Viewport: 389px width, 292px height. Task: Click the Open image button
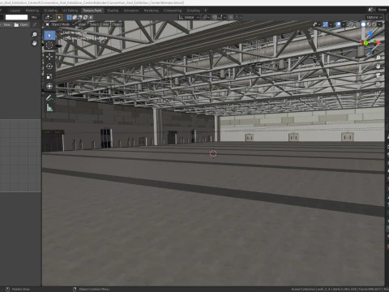pos(21,24)
